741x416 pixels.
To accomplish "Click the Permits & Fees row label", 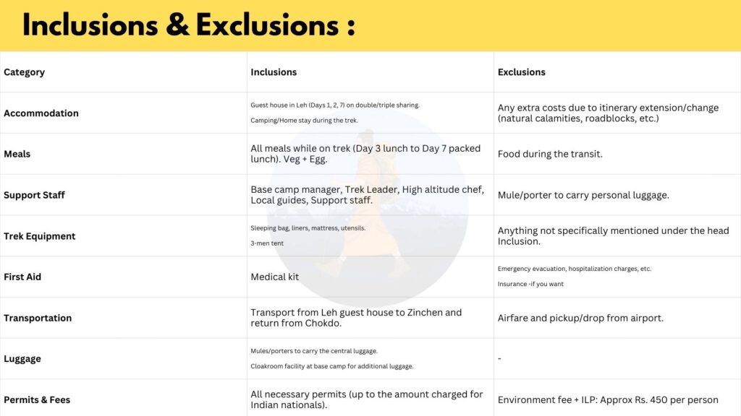I will [x=37, y=400].
